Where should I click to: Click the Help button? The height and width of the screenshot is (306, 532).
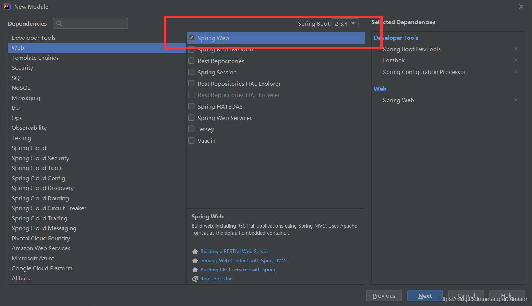(507, 295)
